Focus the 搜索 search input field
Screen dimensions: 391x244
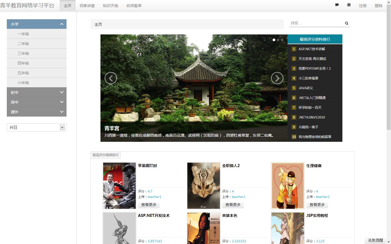coord(316,23)
